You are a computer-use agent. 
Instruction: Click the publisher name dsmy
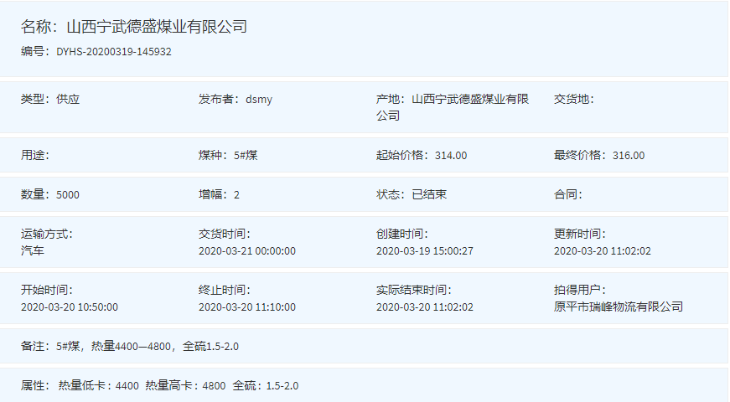(259, 100)
